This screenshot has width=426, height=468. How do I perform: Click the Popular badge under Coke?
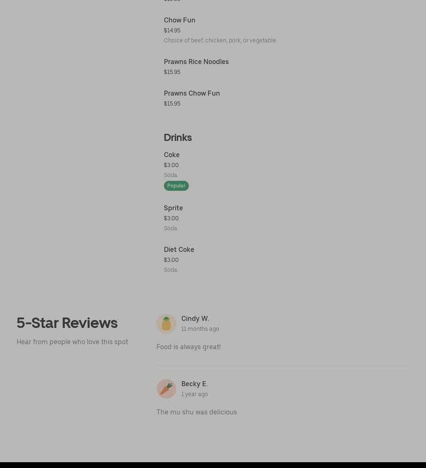(176, 186)
